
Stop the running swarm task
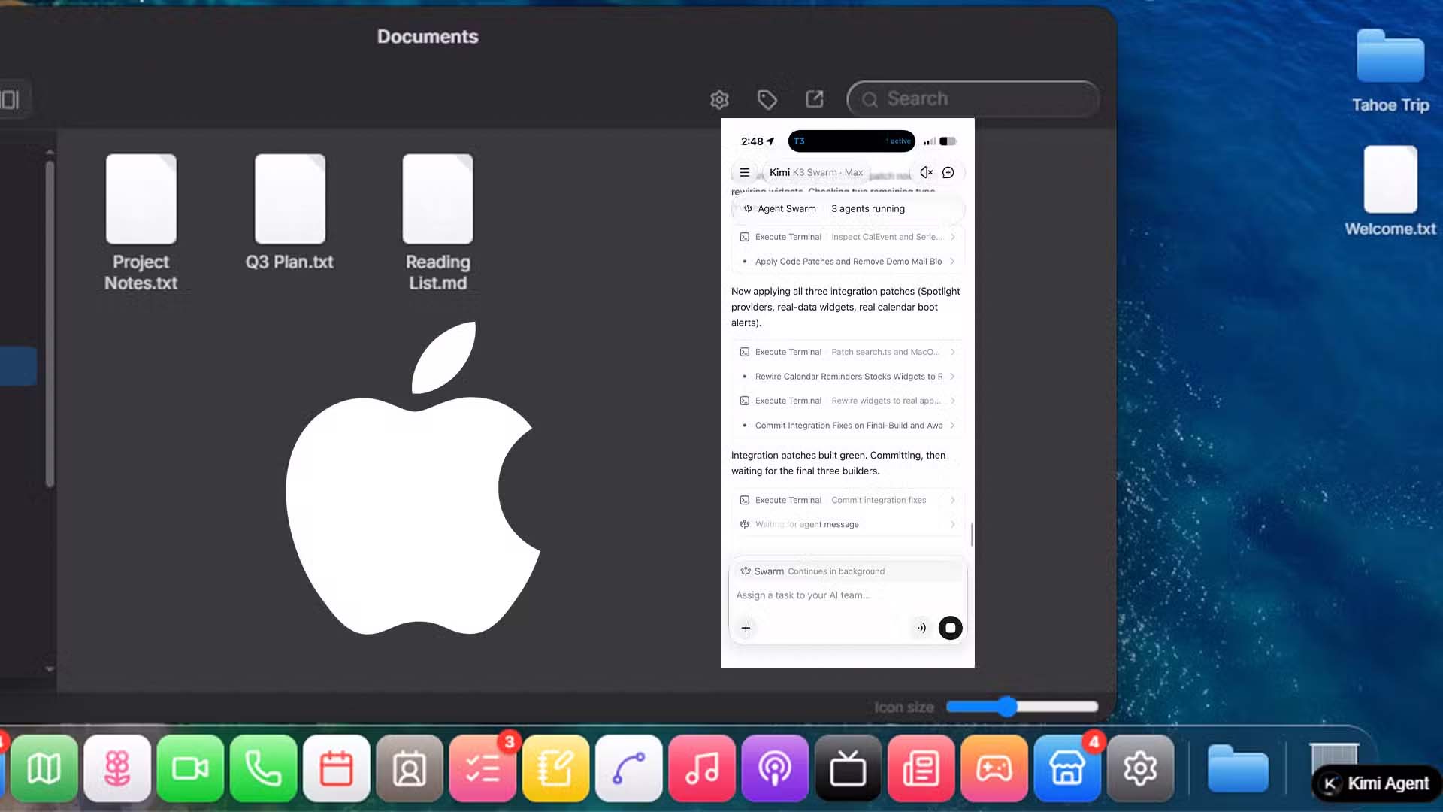(950, 628)
